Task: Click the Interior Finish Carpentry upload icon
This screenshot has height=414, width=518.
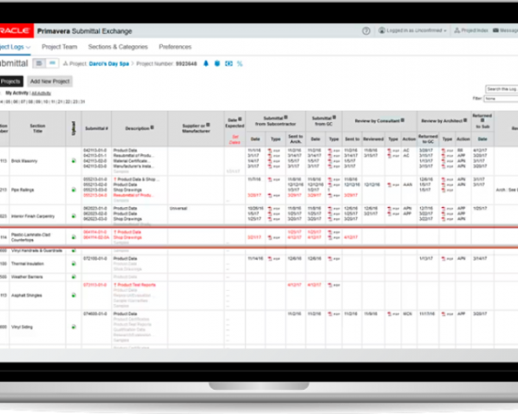Action: (x=74, y=216)
